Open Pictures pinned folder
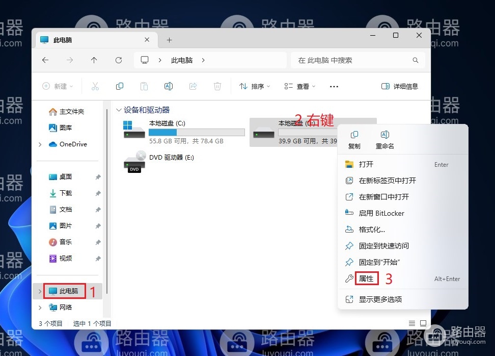Screen dimensions: 495x356 (61, 226)
